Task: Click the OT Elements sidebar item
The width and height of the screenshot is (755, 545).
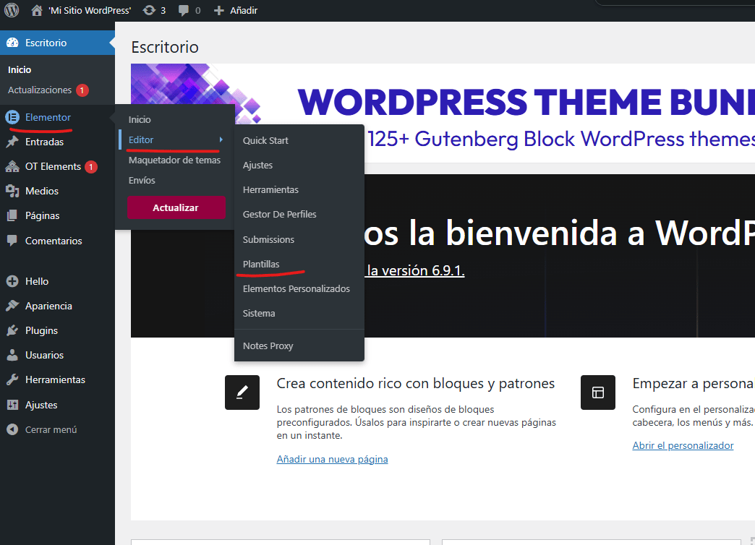Action: point(53,166)
